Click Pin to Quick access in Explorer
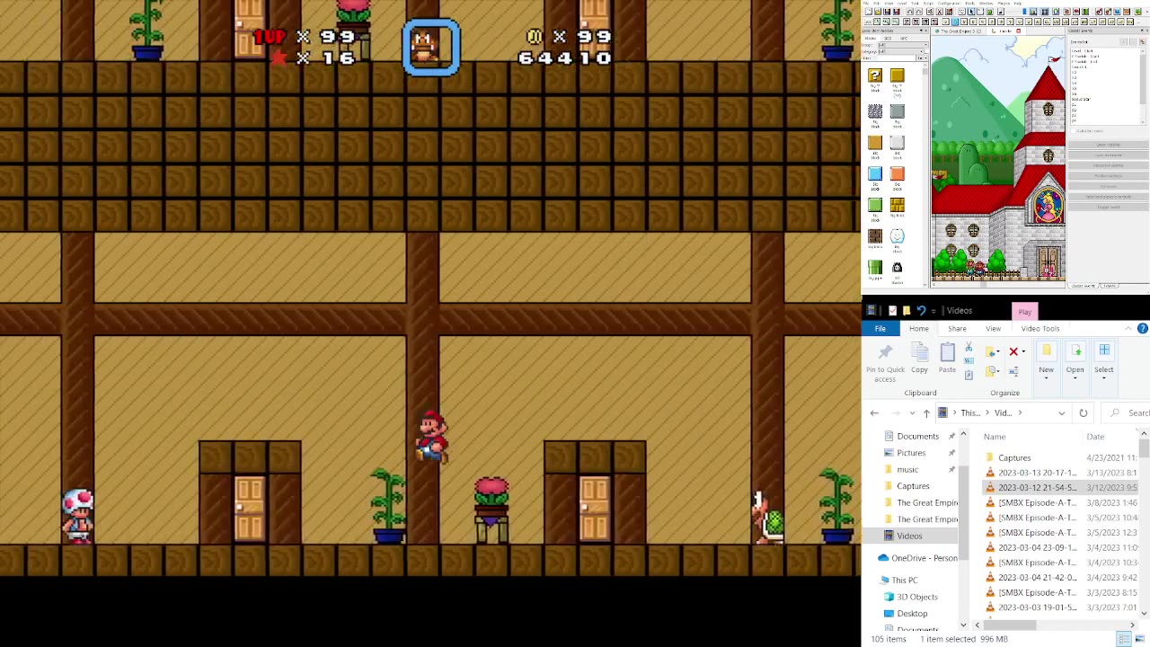 pos(885,362)
